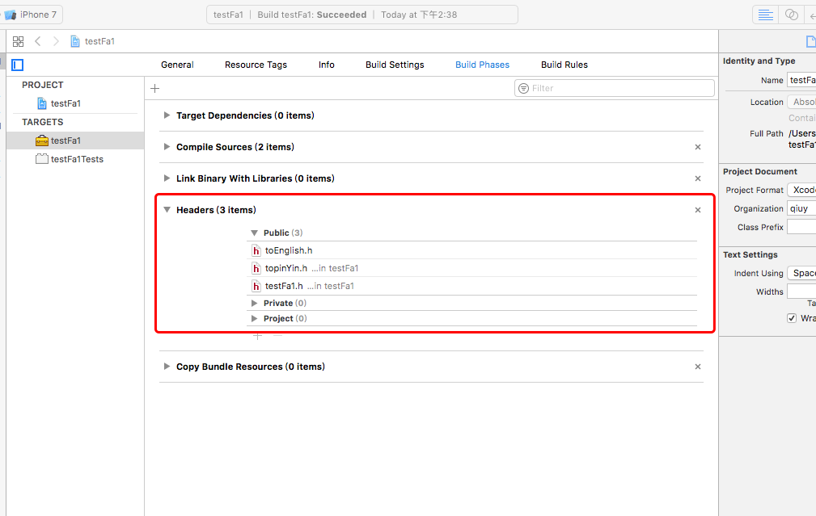The height and width of the screenshot is (516, 816).
Task: Open the Location dropdown
Action: pyautogui.click(x=801, y=103)
